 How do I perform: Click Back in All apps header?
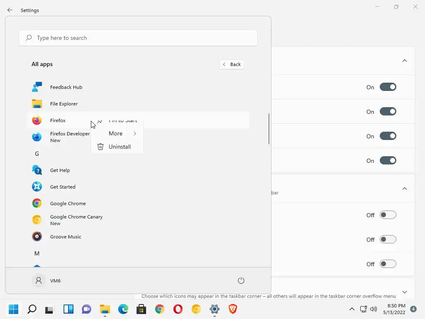click(x=232, y=64)
